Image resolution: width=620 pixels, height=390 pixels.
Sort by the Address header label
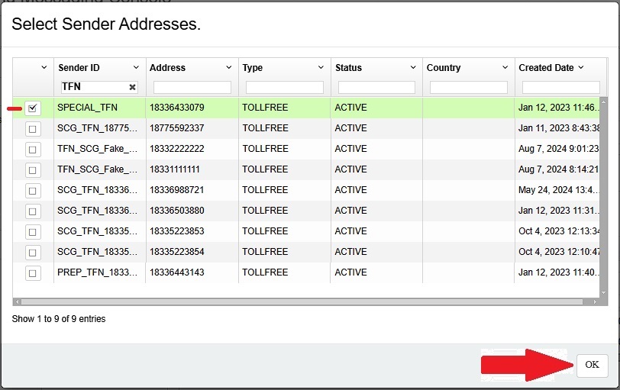click(167, 68)
